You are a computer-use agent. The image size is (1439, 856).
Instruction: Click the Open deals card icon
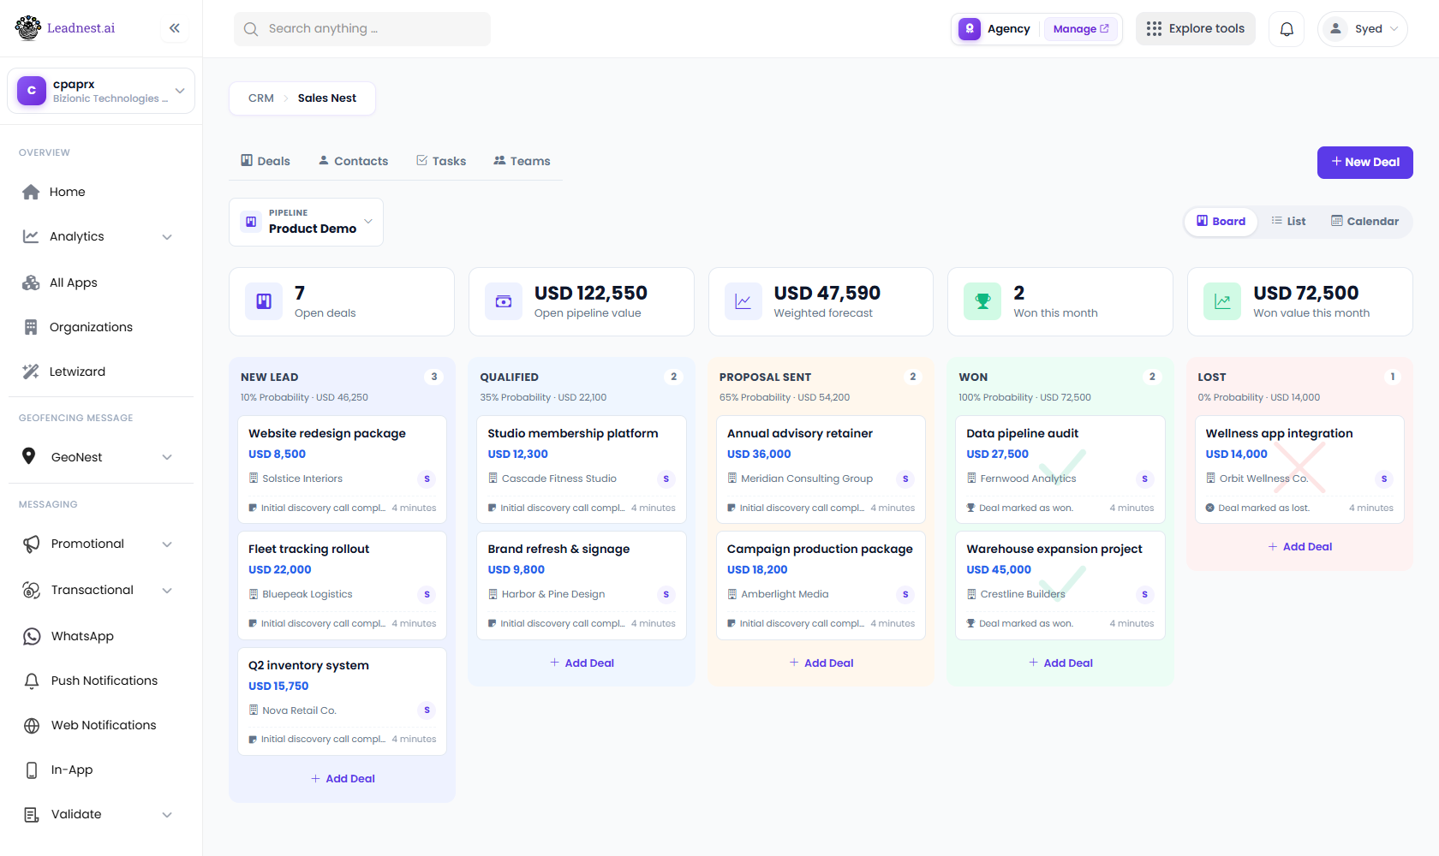[x=264, y=301]
